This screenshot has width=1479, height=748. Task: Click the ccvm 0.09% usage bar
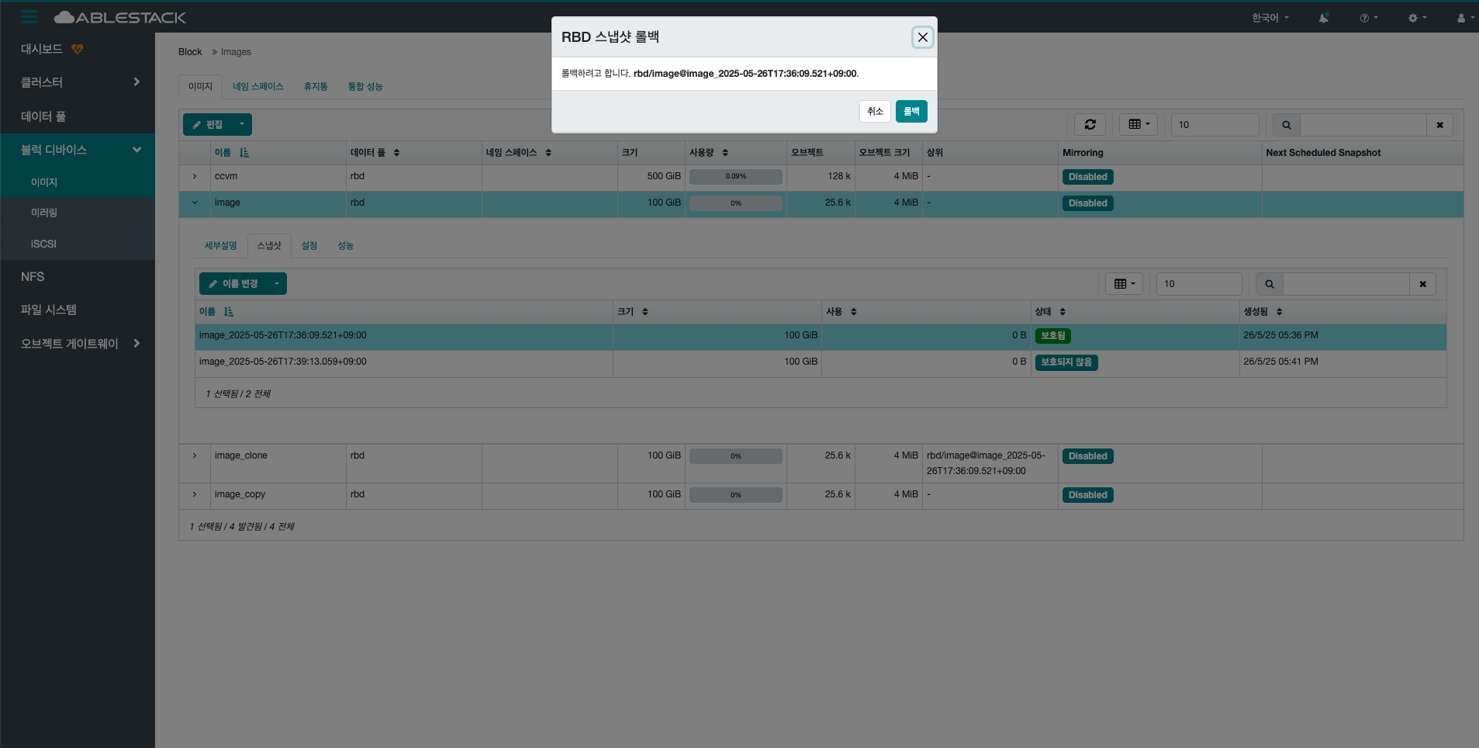click(x=736, y=176)
